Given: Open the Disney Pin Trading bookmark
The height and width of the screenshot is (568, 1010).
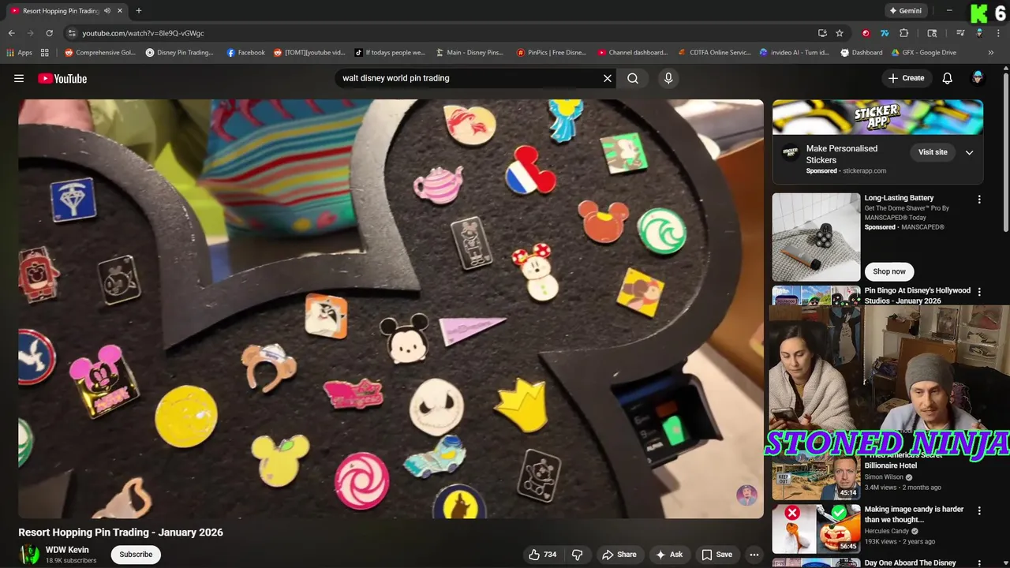Looking at the screenshot, I should coord(180,53).
